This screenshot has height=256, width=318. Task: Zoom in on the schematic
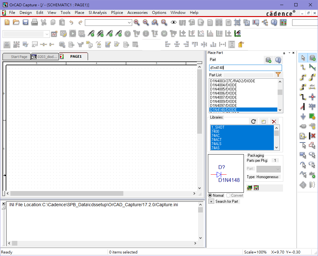coord(137,22)
